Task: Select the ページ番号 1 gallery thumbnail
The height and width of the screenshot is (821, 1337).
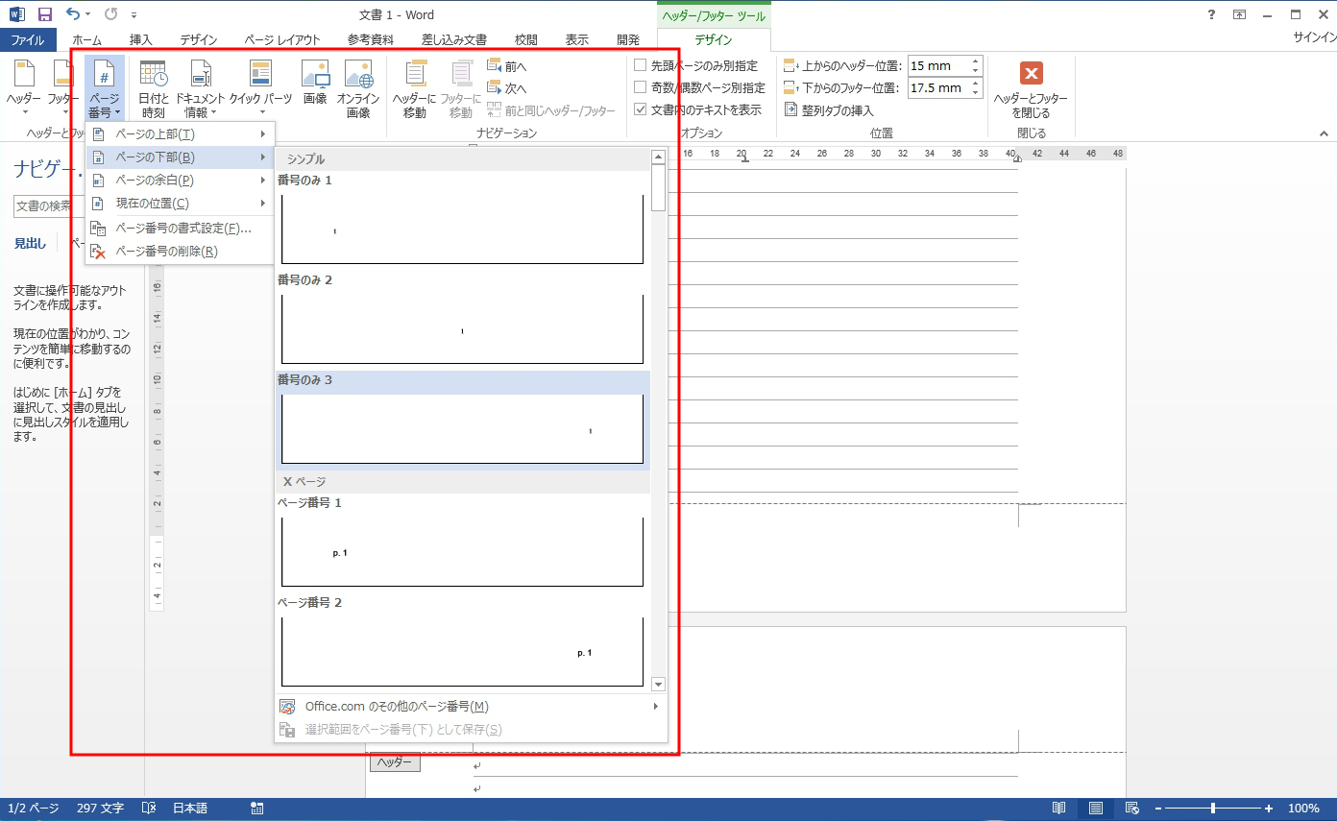Action: 462,552
